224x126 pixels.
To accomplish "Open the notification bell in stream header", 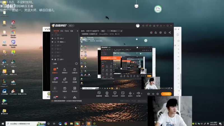I will point(165,32).
